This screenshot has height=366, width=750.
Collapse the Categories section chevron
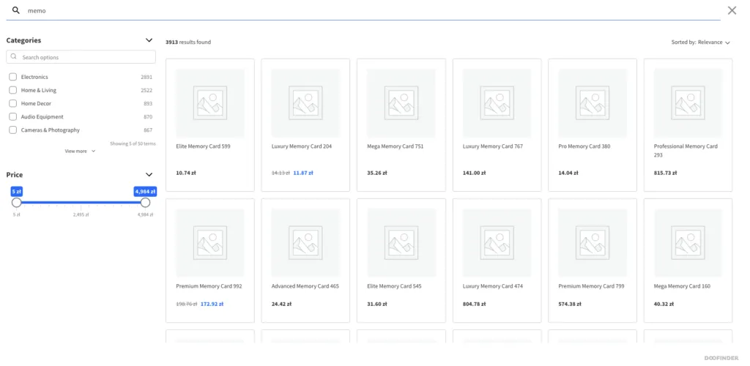149,40
